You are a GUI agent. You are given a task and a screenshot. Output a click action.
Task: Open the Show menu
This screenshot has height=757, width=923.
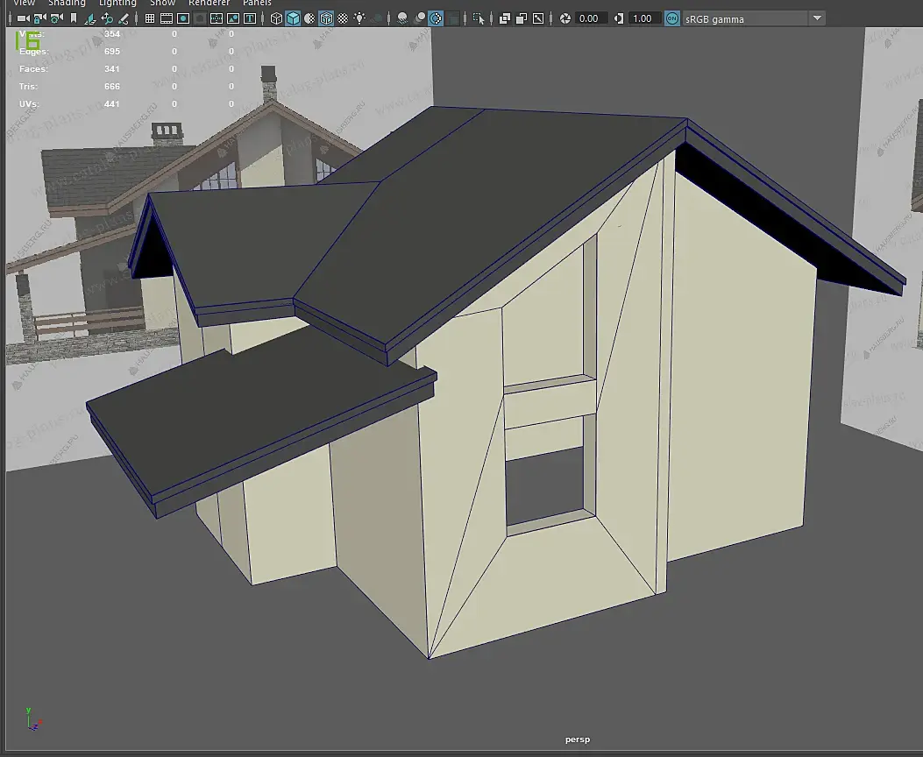pyautogui.click(x=162, y=3)
